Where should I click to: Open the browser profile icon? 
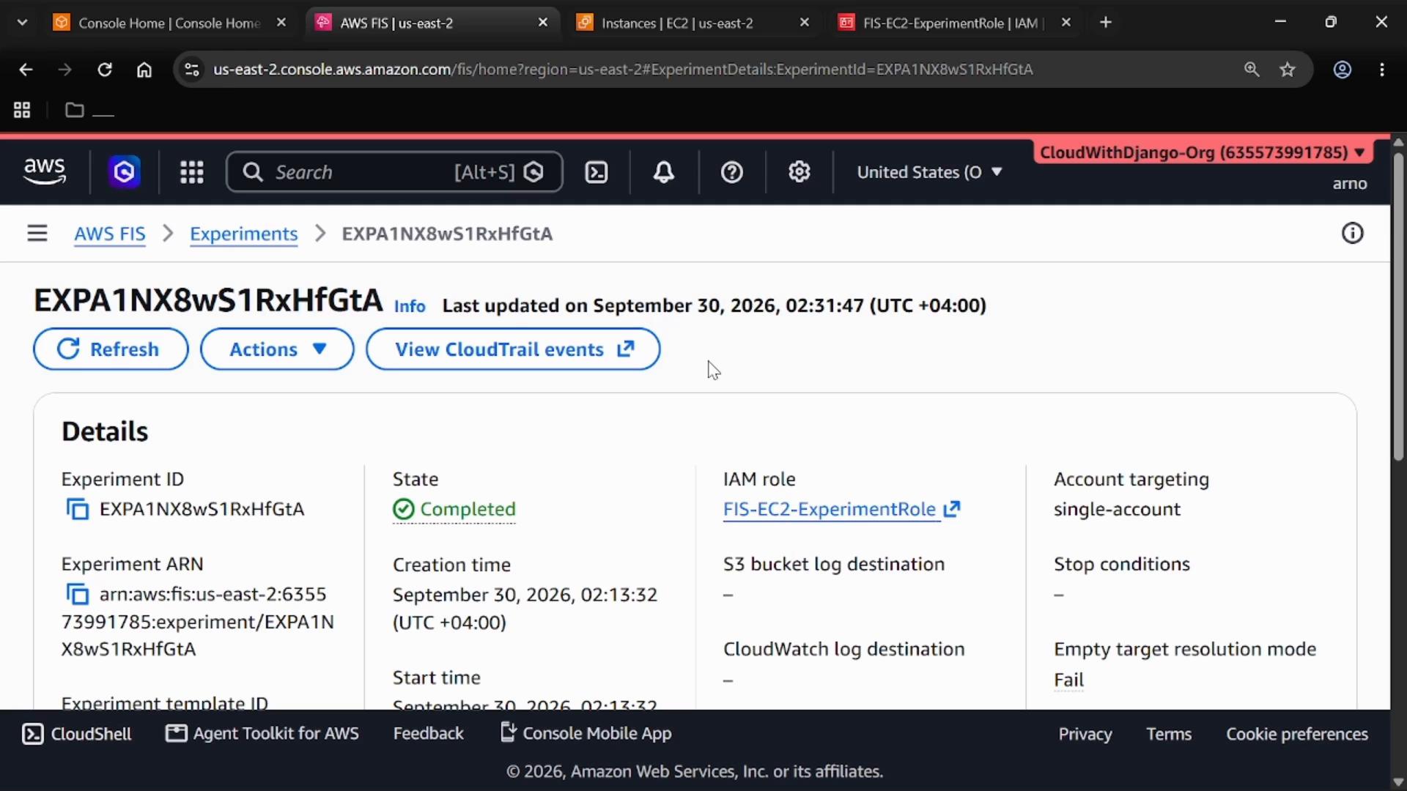click(x=1343, y=70)
